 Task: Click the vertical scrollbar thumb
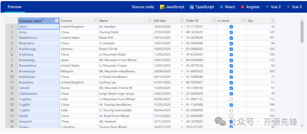[x=302, y=31]
